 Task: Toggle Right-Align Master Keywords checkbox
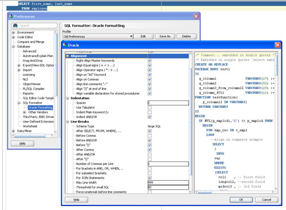[150, 60]
